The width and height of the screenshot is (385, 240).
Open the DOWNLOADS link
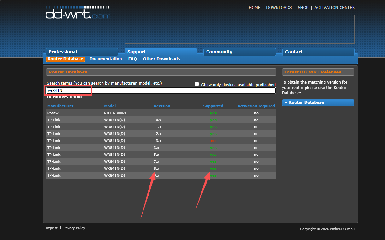tap(279, 8)
